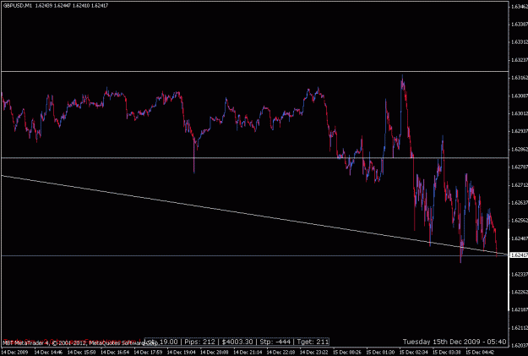Click the 1.63162 price scale label
The image size is (528, 356).
[520, 78]
